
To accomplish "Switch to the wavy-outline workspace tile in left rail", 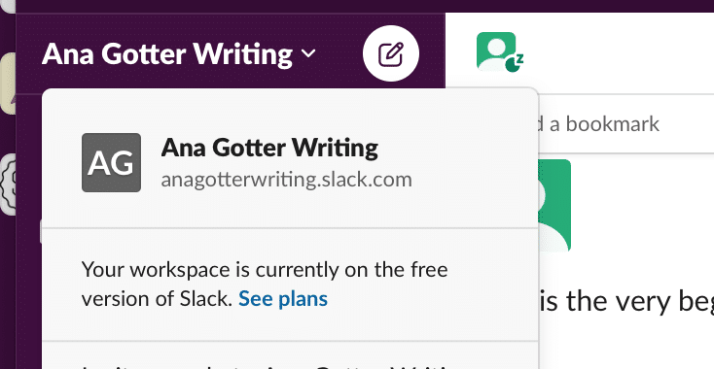I will point(8,184).
